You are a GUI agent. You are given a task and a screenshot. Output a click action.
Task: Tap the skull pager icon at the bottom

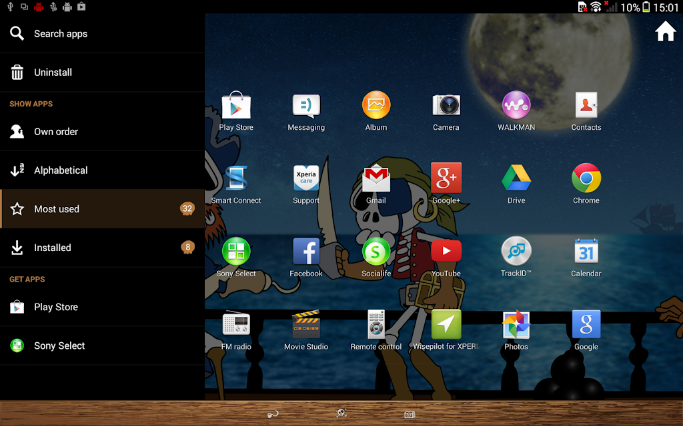pyautogui.click(x=341, y=413)
